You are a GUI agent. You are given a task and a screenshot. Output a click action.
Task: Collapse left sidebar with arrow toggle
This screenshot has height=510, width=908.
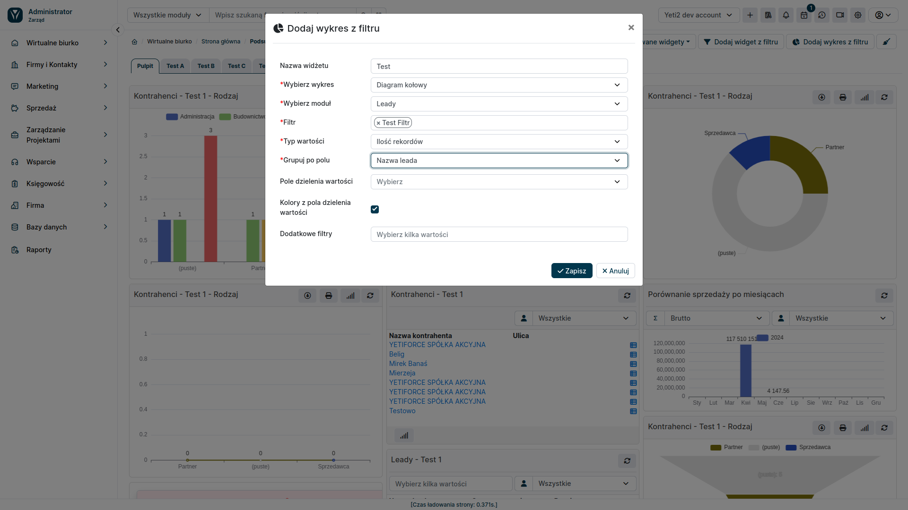118,30
